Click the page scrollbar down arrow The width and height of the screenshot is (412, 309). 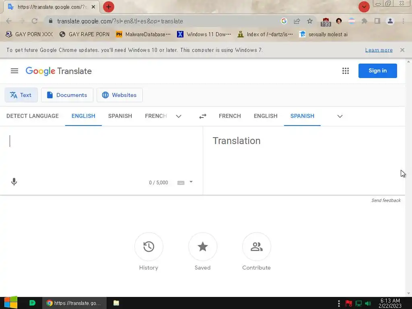click(x=408, y=293)
